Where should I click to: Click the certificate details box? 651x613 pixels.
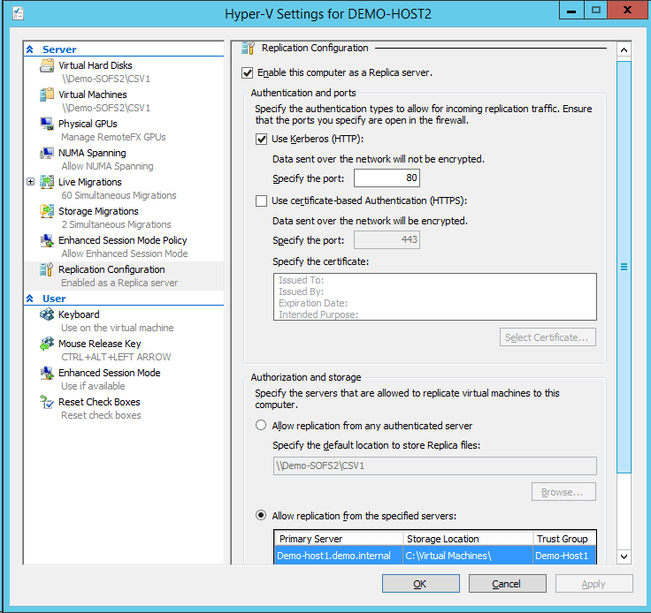(434, 297)
